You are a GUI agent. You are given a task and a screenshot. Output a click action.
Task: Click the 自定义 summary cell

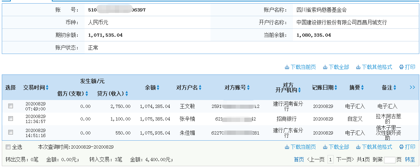(355, 119)
